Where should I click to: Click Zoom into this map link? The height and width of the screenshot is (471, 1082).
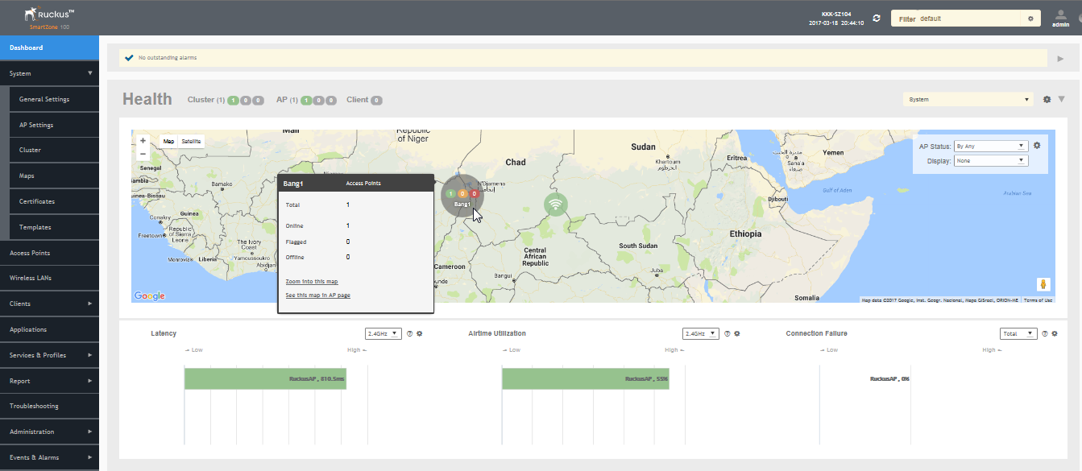click(312, 282)
